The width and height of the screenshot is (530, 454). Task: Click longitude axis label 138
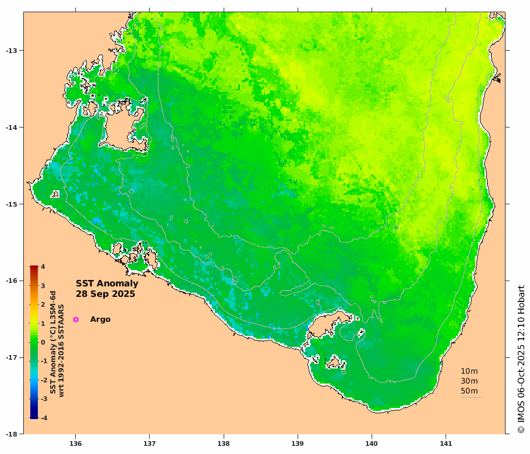click(224, 444)
